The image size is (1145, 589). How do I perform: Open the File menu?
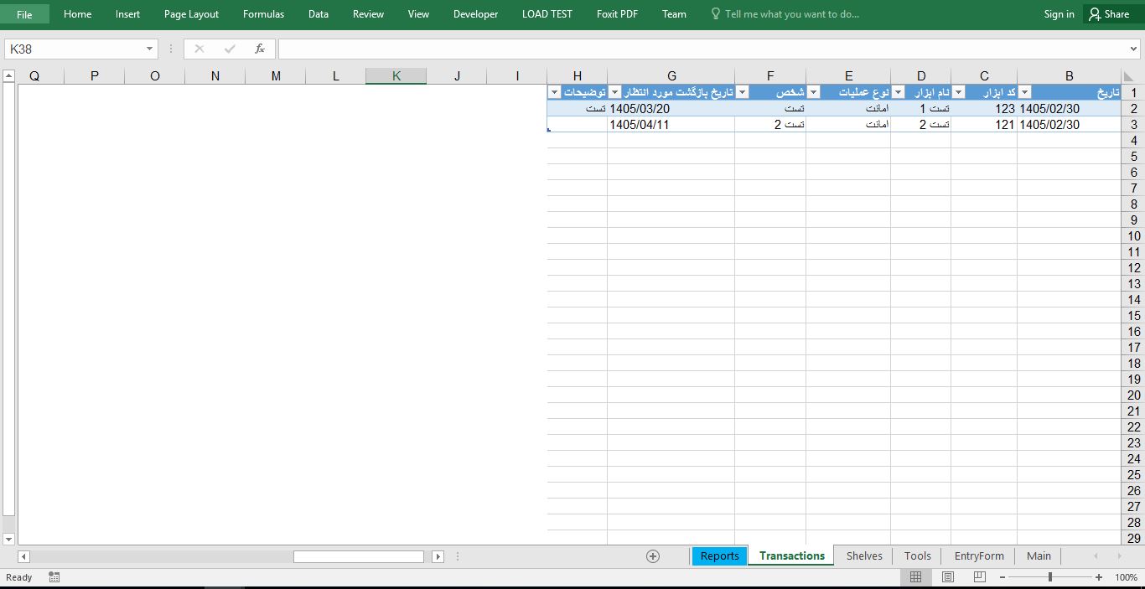coord(24,14)
